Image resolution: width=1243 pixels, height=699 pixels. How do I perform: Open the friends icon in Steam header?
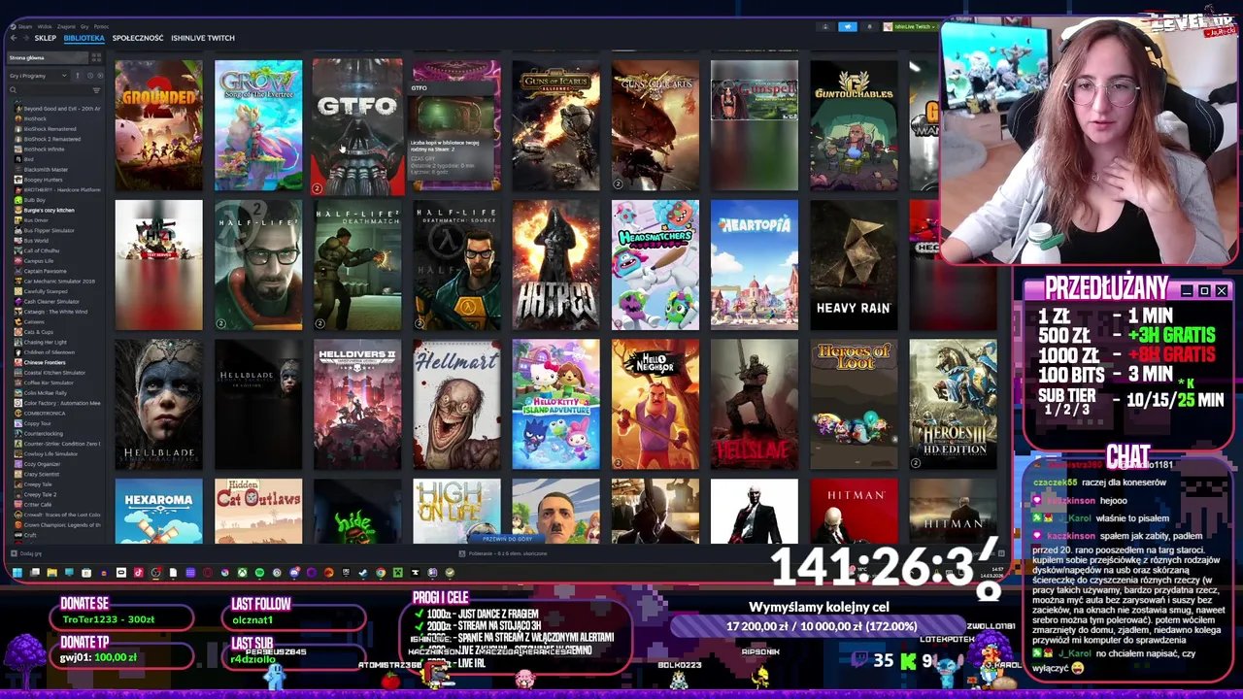point(825,27)
